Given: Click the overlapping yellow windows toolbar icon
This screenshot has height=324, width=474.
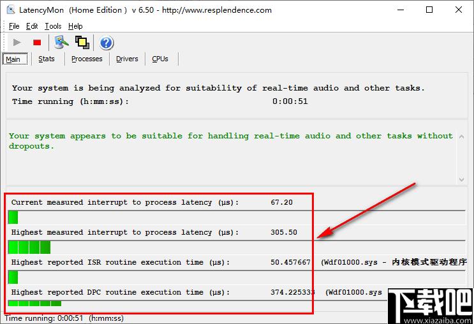Looking at the screenshot, I should pos(82,42).
